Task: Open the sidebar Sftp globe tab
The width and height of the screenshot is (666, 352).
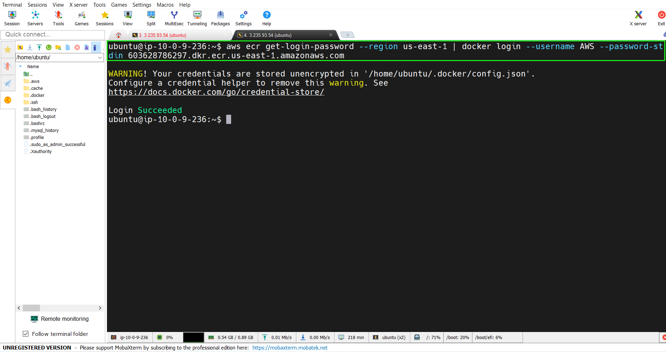Action: tap(8, 100)
